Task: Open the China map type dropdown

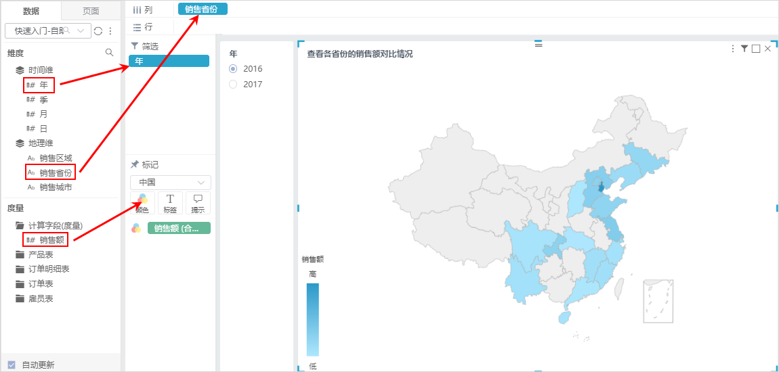Action: (x=171, y=183)
